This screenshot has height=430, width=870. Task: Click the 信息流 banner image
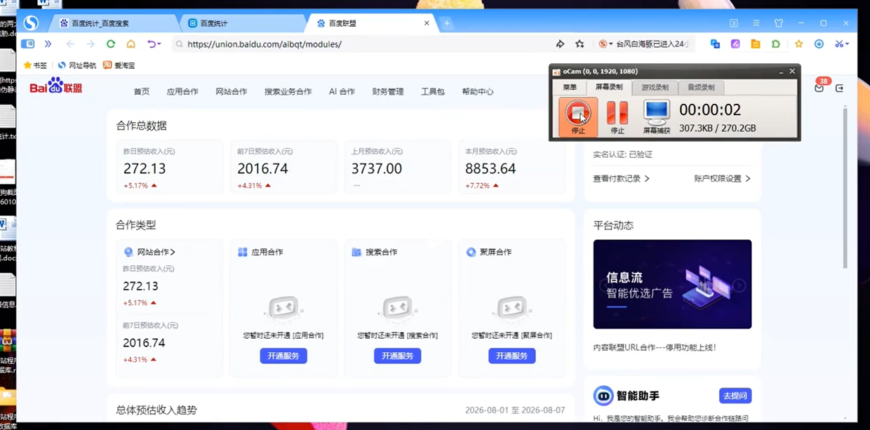(672, 284)
